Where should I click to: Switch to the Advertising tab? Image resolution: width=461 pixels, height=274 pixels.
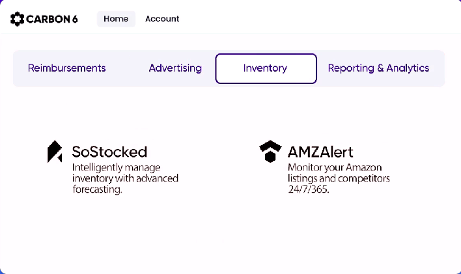coord(175,68)
